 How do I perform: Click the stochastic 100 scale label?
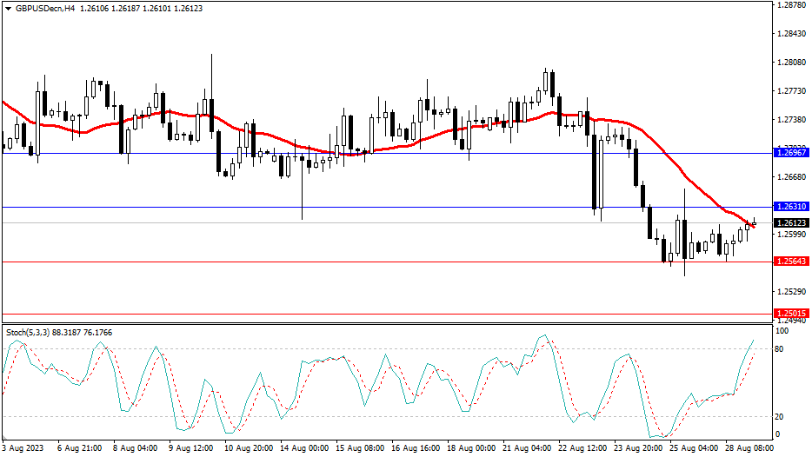pos(782,331)
